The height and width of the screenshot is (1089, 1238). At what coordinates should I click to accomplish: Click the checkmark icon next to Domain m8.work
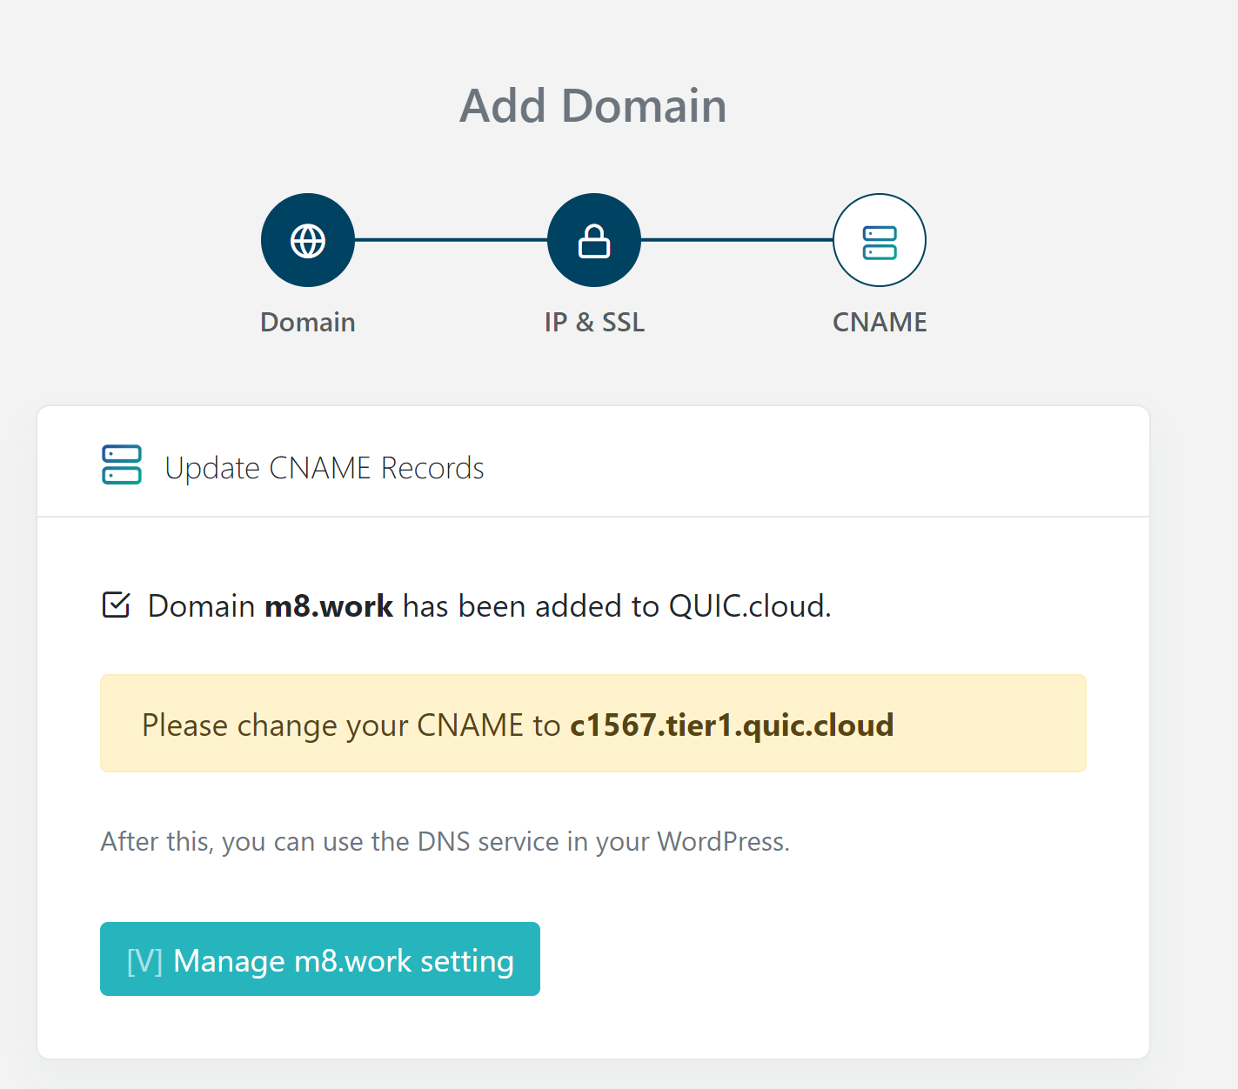click(x=116, y=605)
